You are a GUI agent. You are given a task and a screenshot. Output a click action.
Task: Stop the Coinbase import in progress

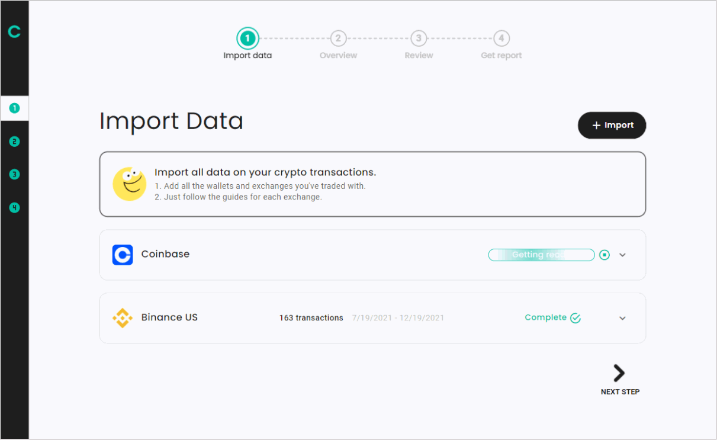point(605,255)
